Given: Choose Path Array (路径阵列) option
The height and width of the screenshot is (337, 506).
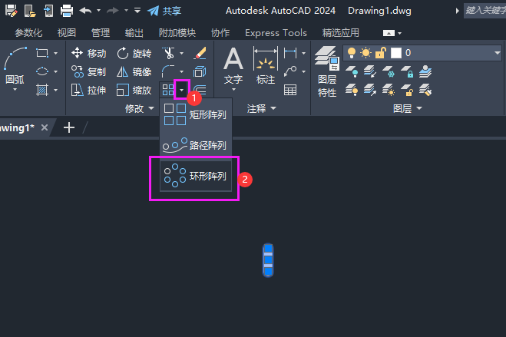Looking at the screenshot, I should point(196,145).
